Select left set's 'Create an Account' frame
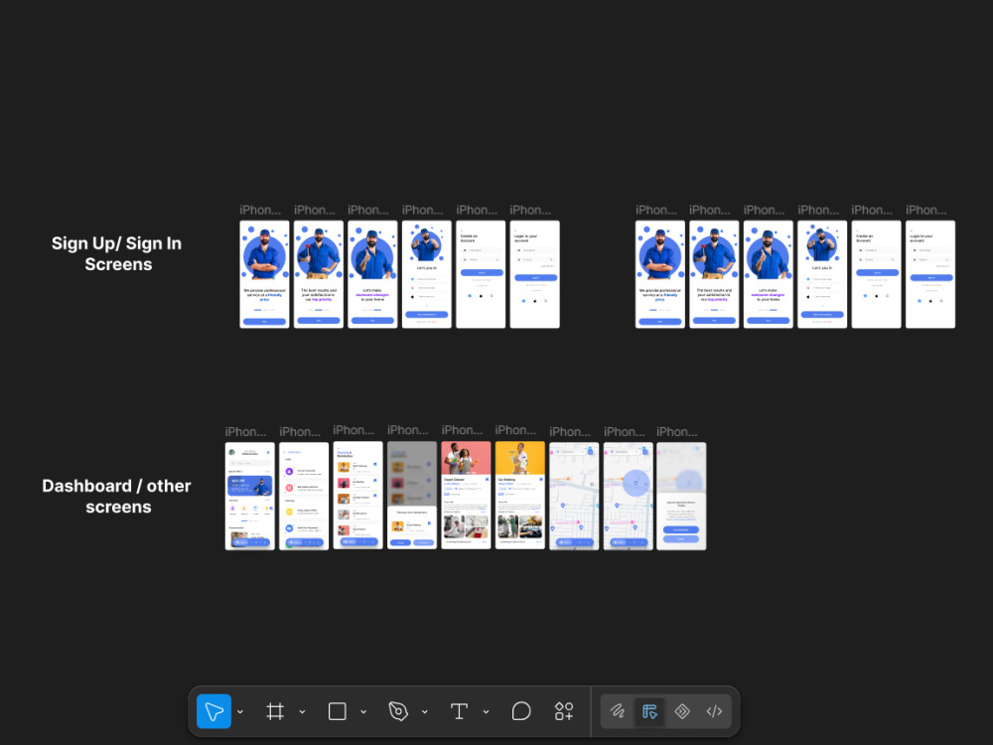Image resolution: width=993 pixels, height=745 pixels. [x=481, y=274]
